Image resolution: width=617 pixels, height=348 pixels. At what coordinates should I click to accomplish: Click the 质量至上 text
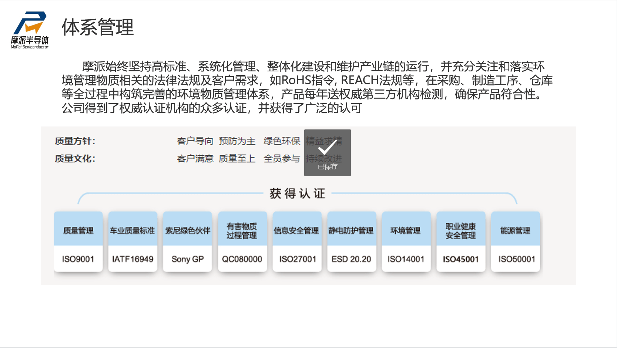point(237,159)
